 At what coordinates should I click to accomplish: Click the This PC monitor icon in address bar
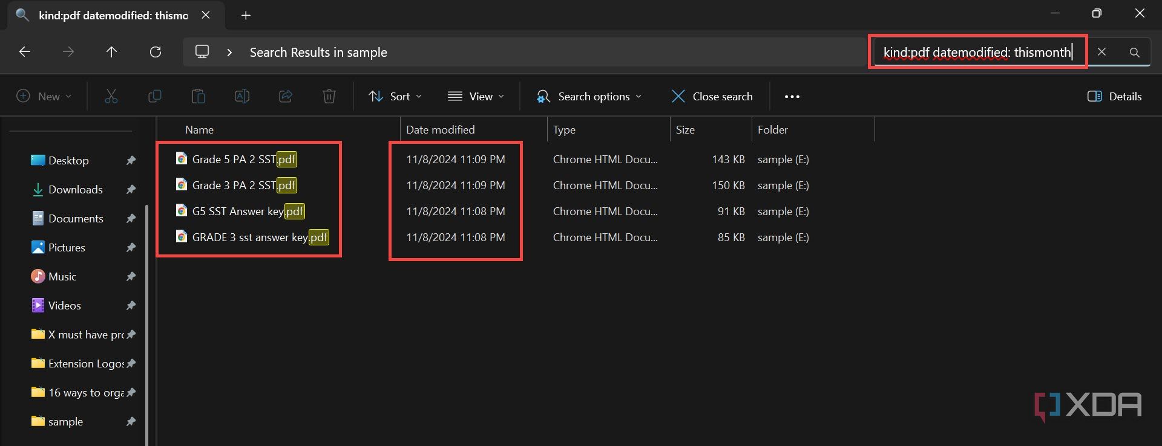click(x=202, y=52)
